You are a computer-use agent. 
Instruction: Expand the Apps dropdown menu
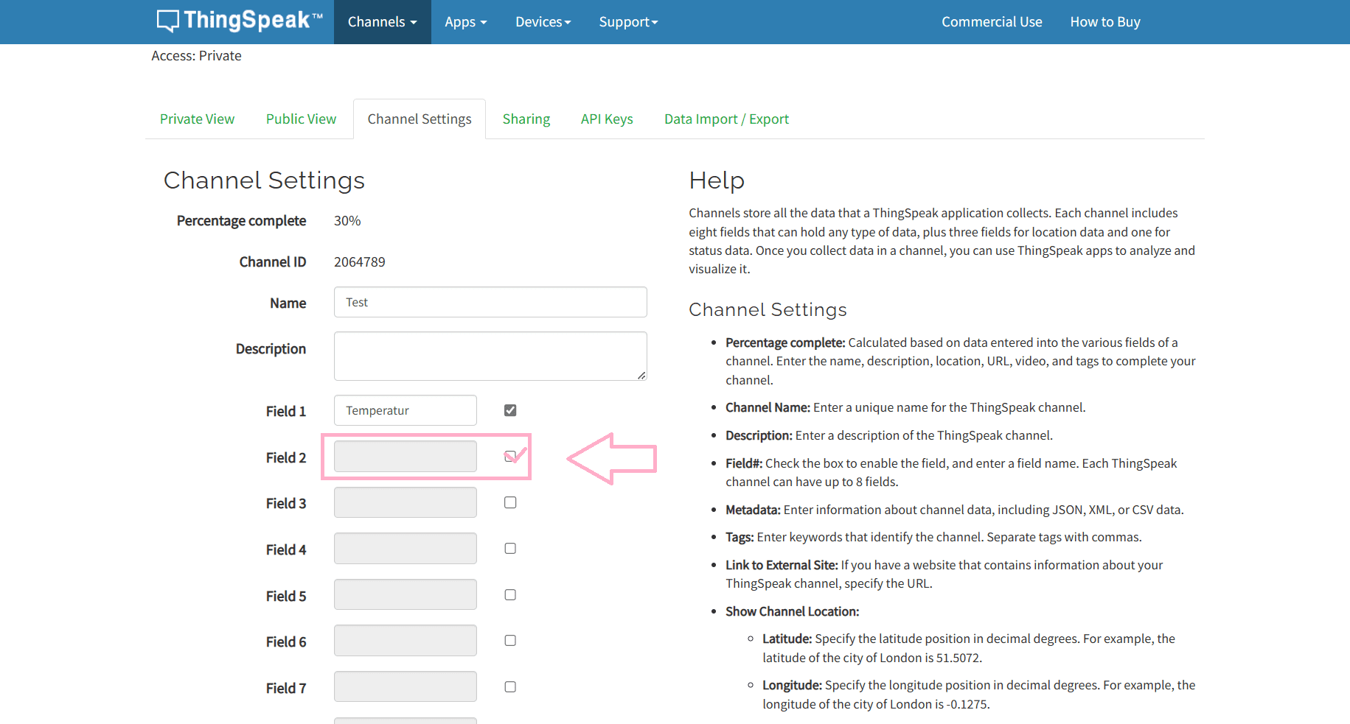pos(465,22)
